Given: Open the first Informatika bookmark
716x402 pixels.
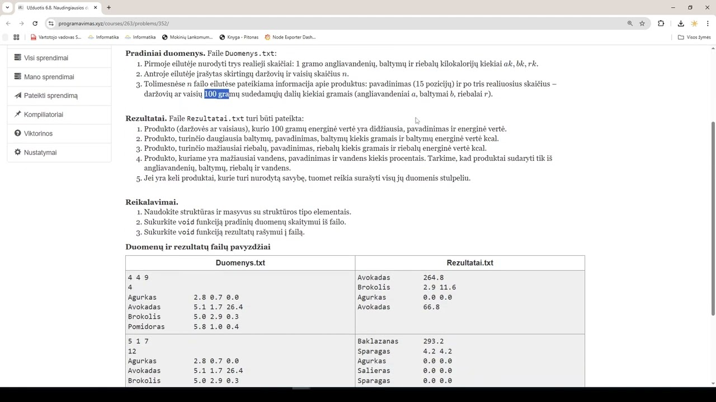Looking at the screenshot, I should point(103,37).
